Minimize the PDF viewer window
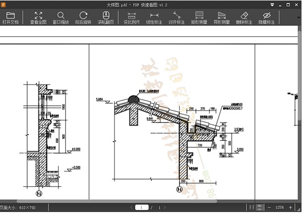This screenshot has width=304, height=213. coord(280,5)
